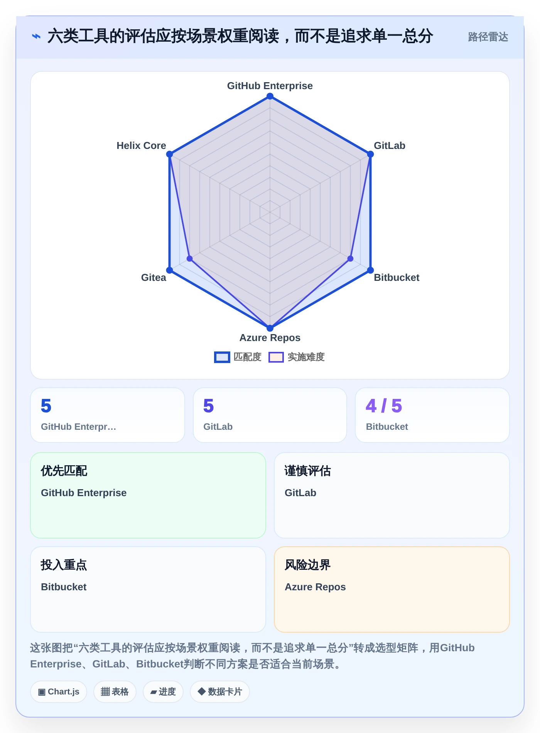The image size is (540, 733).
Task: Open the Bitbucket 4 / 5 stat card
Action: [x=432, y=415]
